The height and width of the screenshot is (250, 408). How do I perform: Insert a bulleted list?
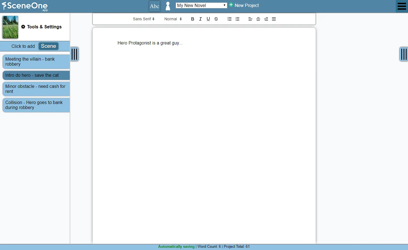[x=237, y=19]
